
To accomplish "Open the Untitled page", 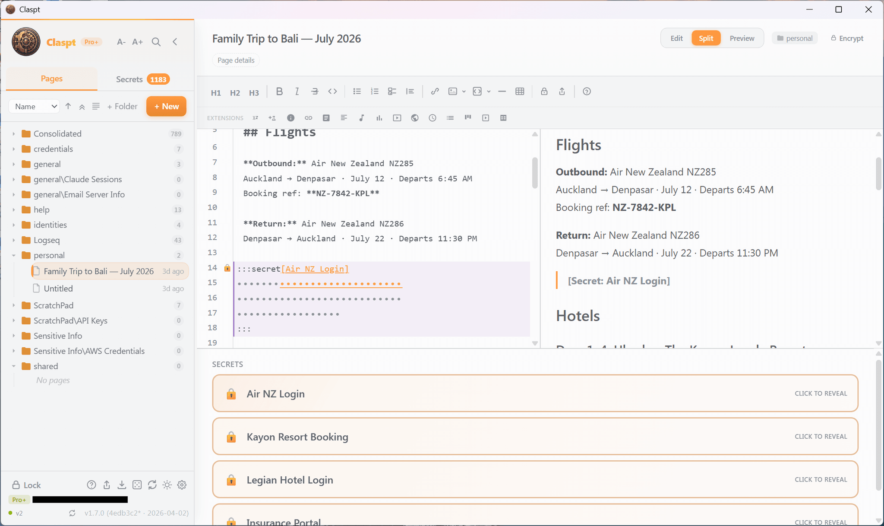I will 110,288.
